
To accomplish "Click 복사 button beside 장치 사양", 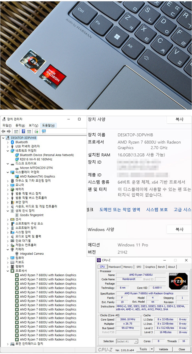I will 179,119.
